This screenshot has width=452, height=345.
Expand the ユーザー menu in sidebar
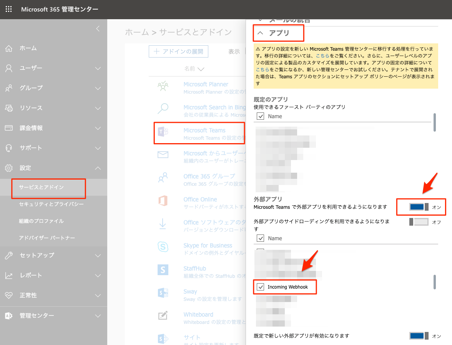click(98, 68)
